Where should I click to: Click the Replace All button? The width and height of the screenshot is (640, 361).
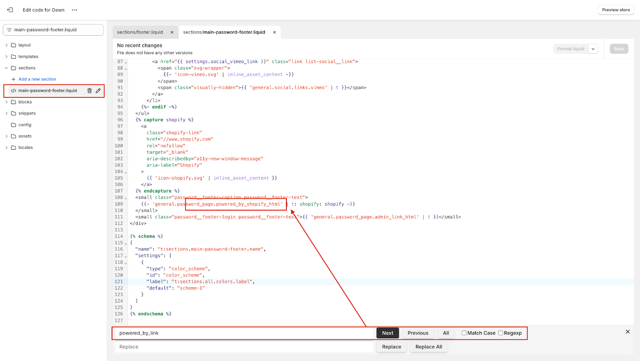pos(429,347)
